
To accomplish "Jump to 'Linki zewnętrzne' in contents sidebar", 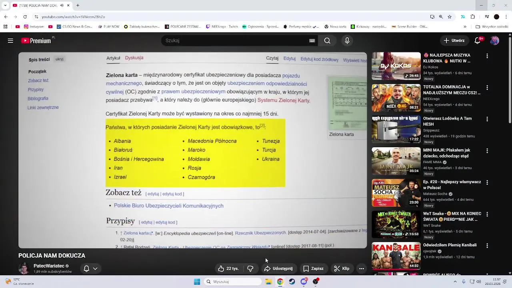I will (43, 108).
